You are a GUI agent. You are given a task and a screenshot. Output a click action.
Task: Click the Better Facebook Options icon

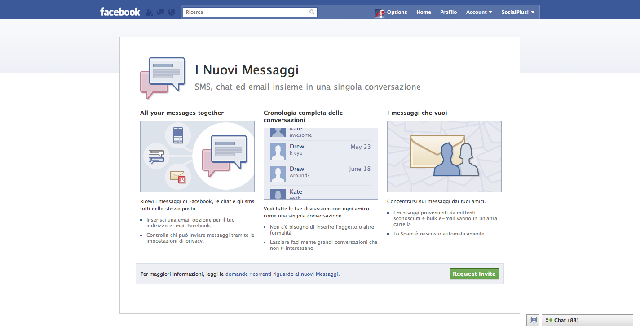tap(380, 13)
